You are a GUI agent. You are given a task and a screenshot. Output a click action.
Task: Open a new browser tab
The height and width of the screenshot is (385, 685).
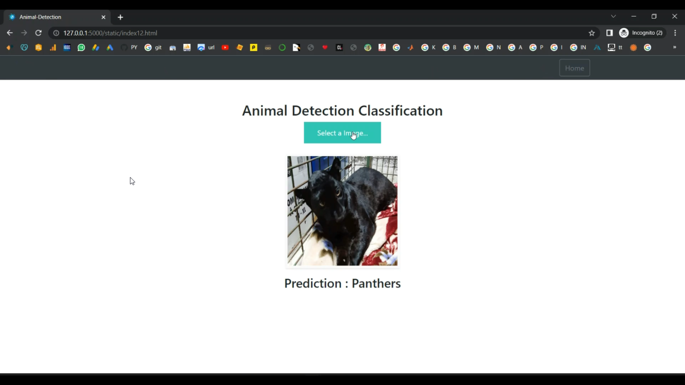(121, 17)
